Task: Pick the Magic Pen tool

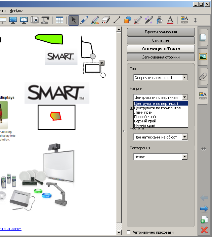Action: pos(149,20)
